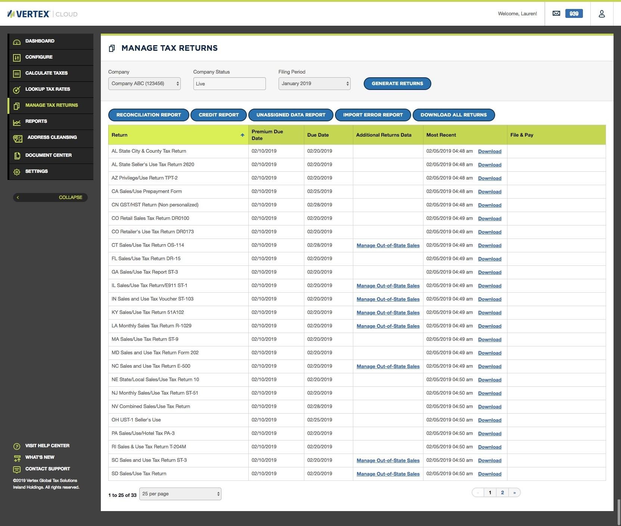
Task: Manage Out-of-State Sales for CT OS-114 return
Action: tap(388, 246)
